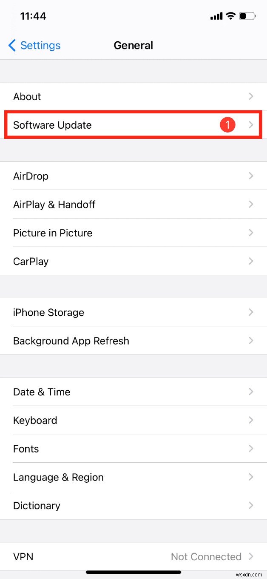267x579 pixels.
Task: Expand the iPhone Storage row chevron
Action: pos(251,312)
